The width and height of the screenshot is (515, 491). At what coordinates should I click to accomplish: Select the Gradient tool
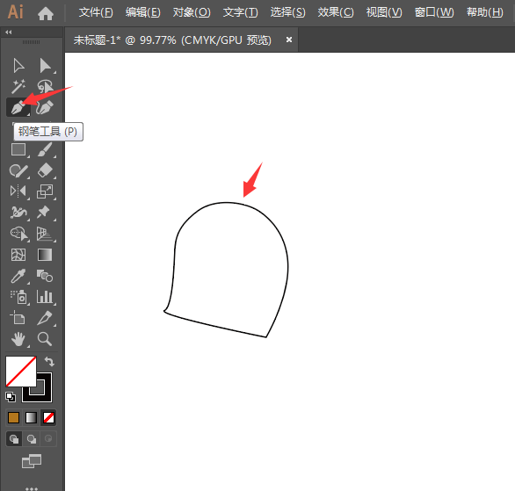click(x=45, y=255)
